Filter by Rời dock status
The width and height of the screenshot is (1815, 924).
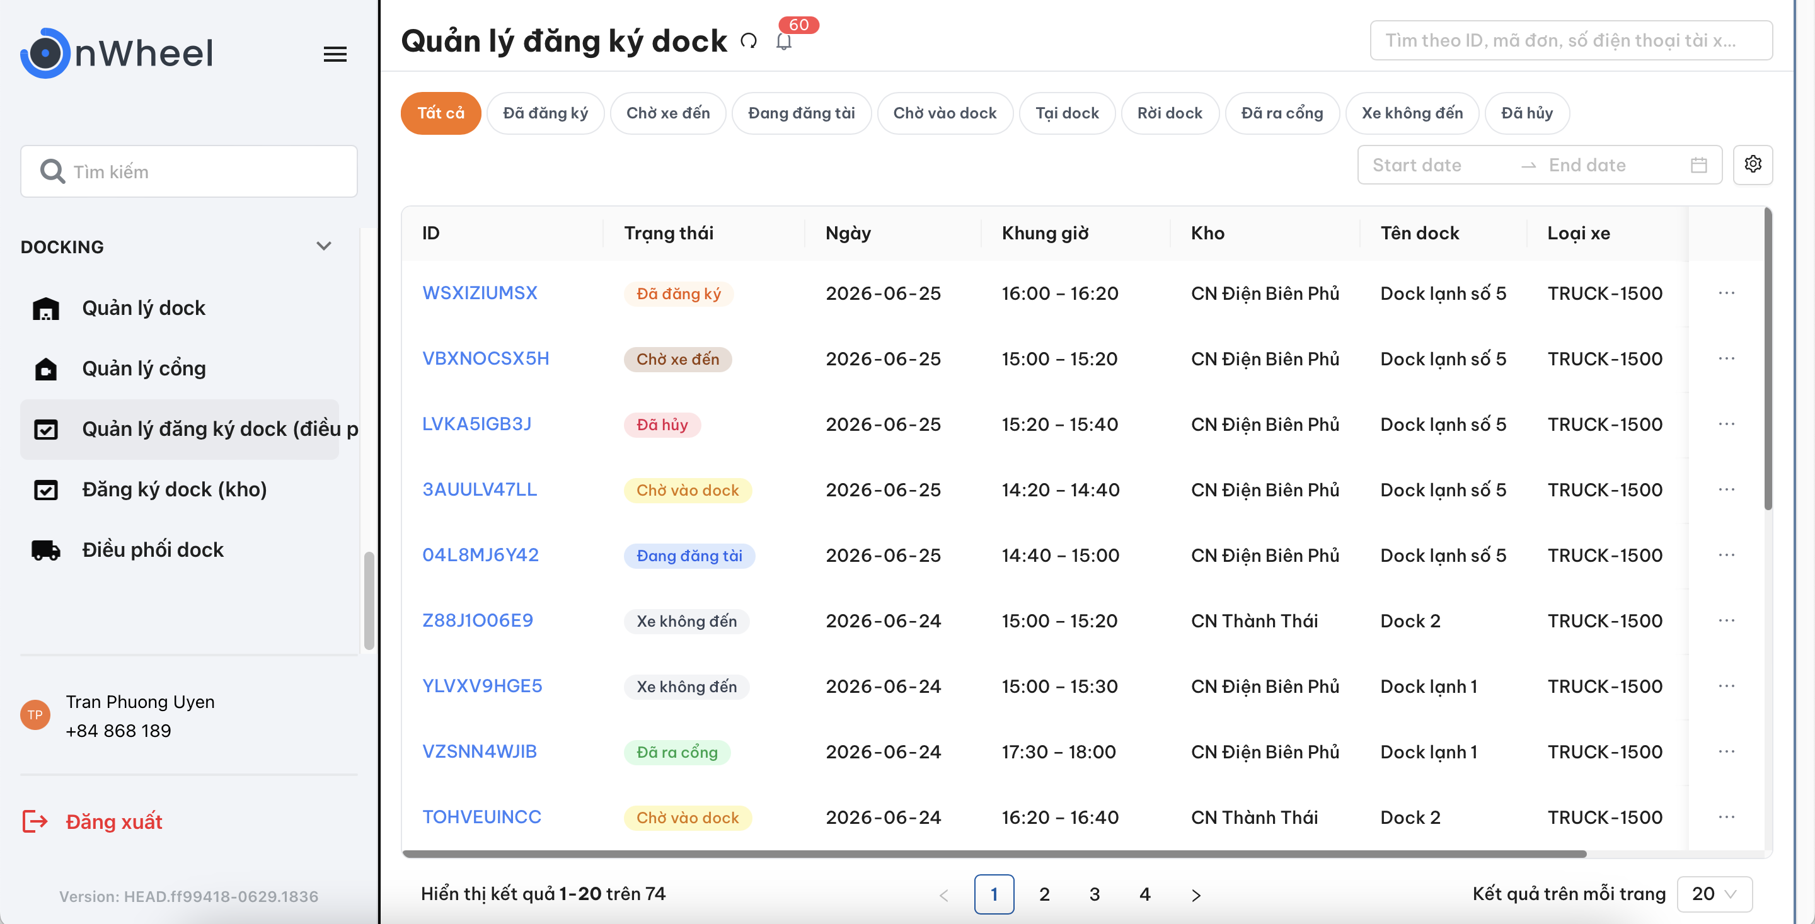[1170, 113]
